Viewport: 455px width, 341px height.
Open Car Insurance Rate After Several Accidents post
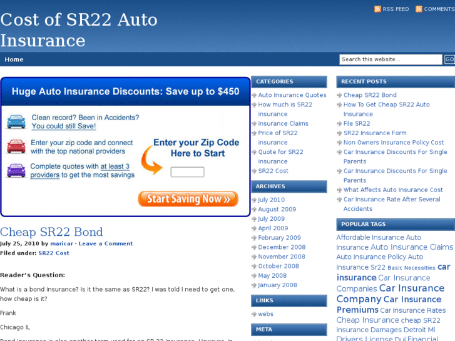coord(392,204)
